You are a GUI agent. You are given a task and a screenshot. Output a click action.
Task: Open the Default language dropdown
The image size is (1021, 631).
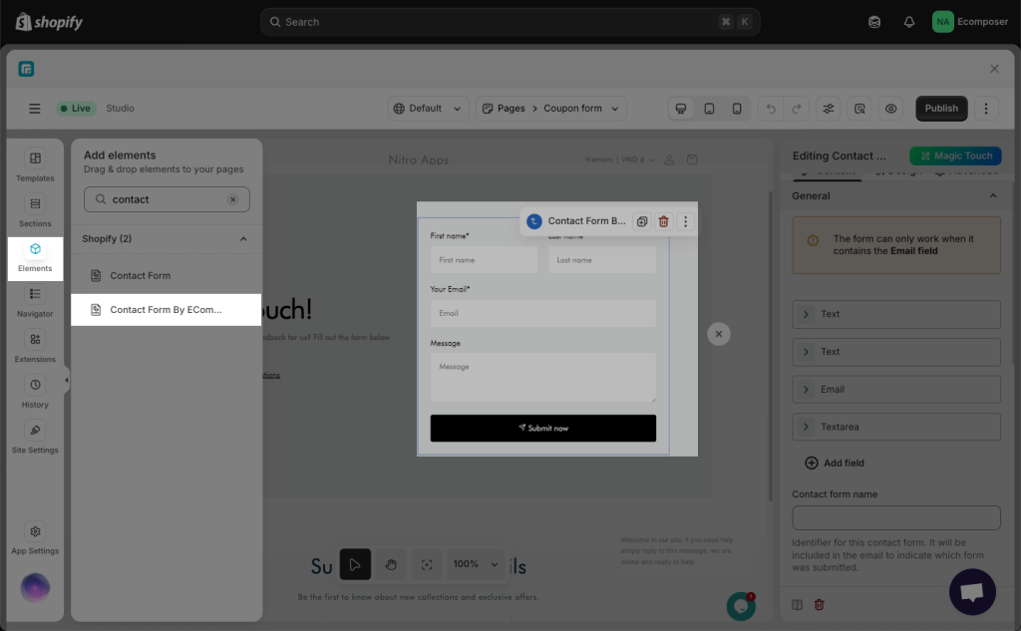[x=428, y=109]
